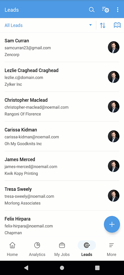This screenshot has width=124, height=275.
Task: Tap the blue plus add-lead button
Action: click(x=112, y=224)
